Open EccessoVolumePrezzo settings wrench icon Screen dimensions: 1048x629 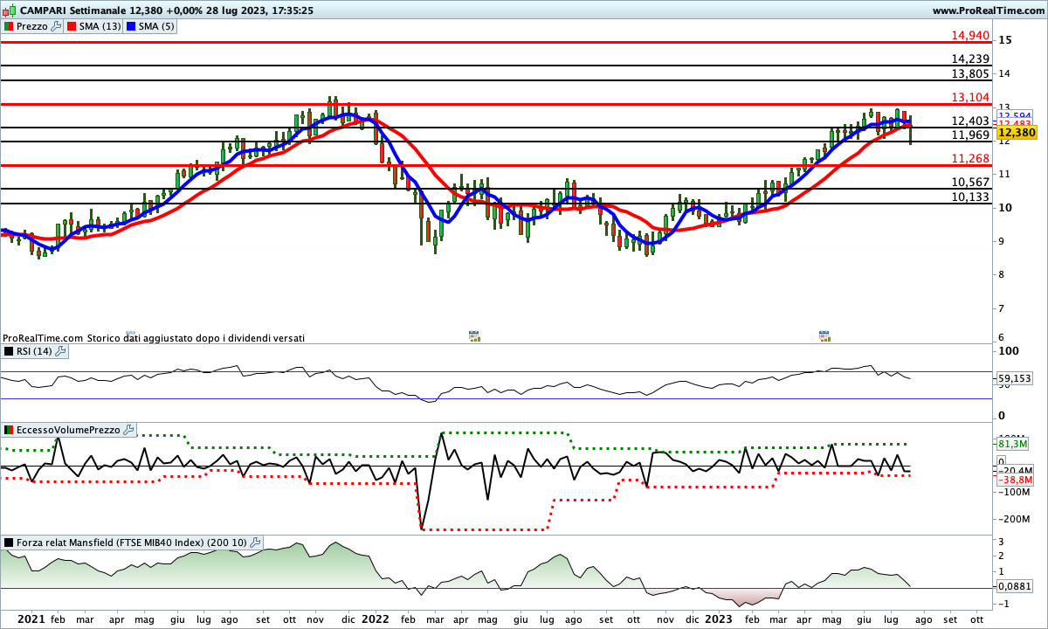coord(129,430)
